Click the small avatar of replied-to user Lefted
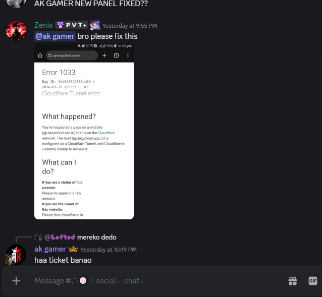The height and width of the screenshot is (297, 322). pyautogui.click(x=38, y=237)
